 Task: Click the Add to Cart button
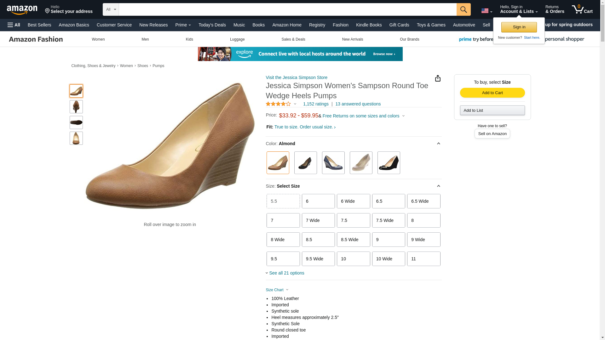492,93
